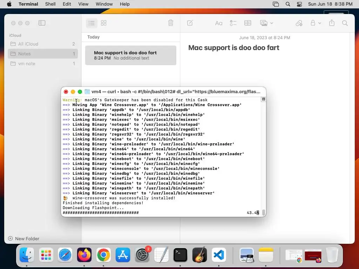The height and width of the screenshot is (269, 359).
Task: Click the Linking Binary 'notepad' line
Action: click(x=131, y=124)
